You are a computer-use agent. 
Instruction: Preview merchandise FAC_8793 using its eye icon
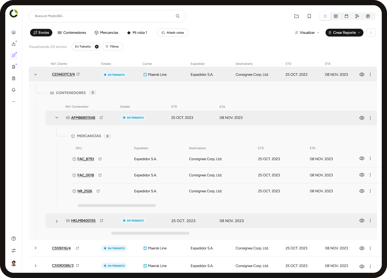362,158
